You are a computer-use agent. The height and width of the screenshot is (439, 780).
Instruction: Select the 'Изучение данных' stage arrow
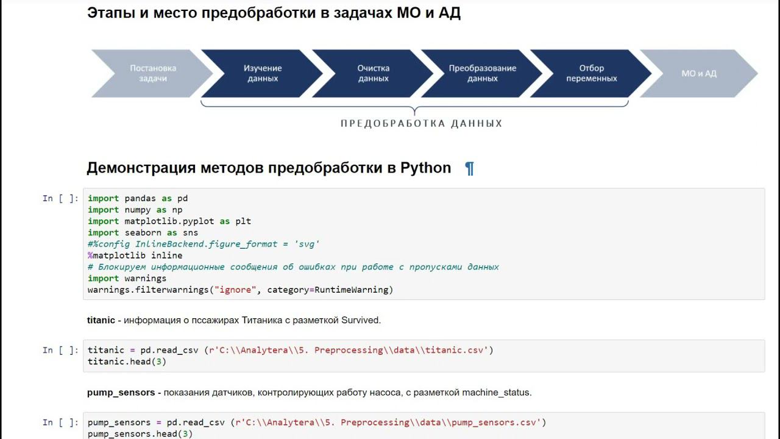pyautogui.click(x=263, y=73)
